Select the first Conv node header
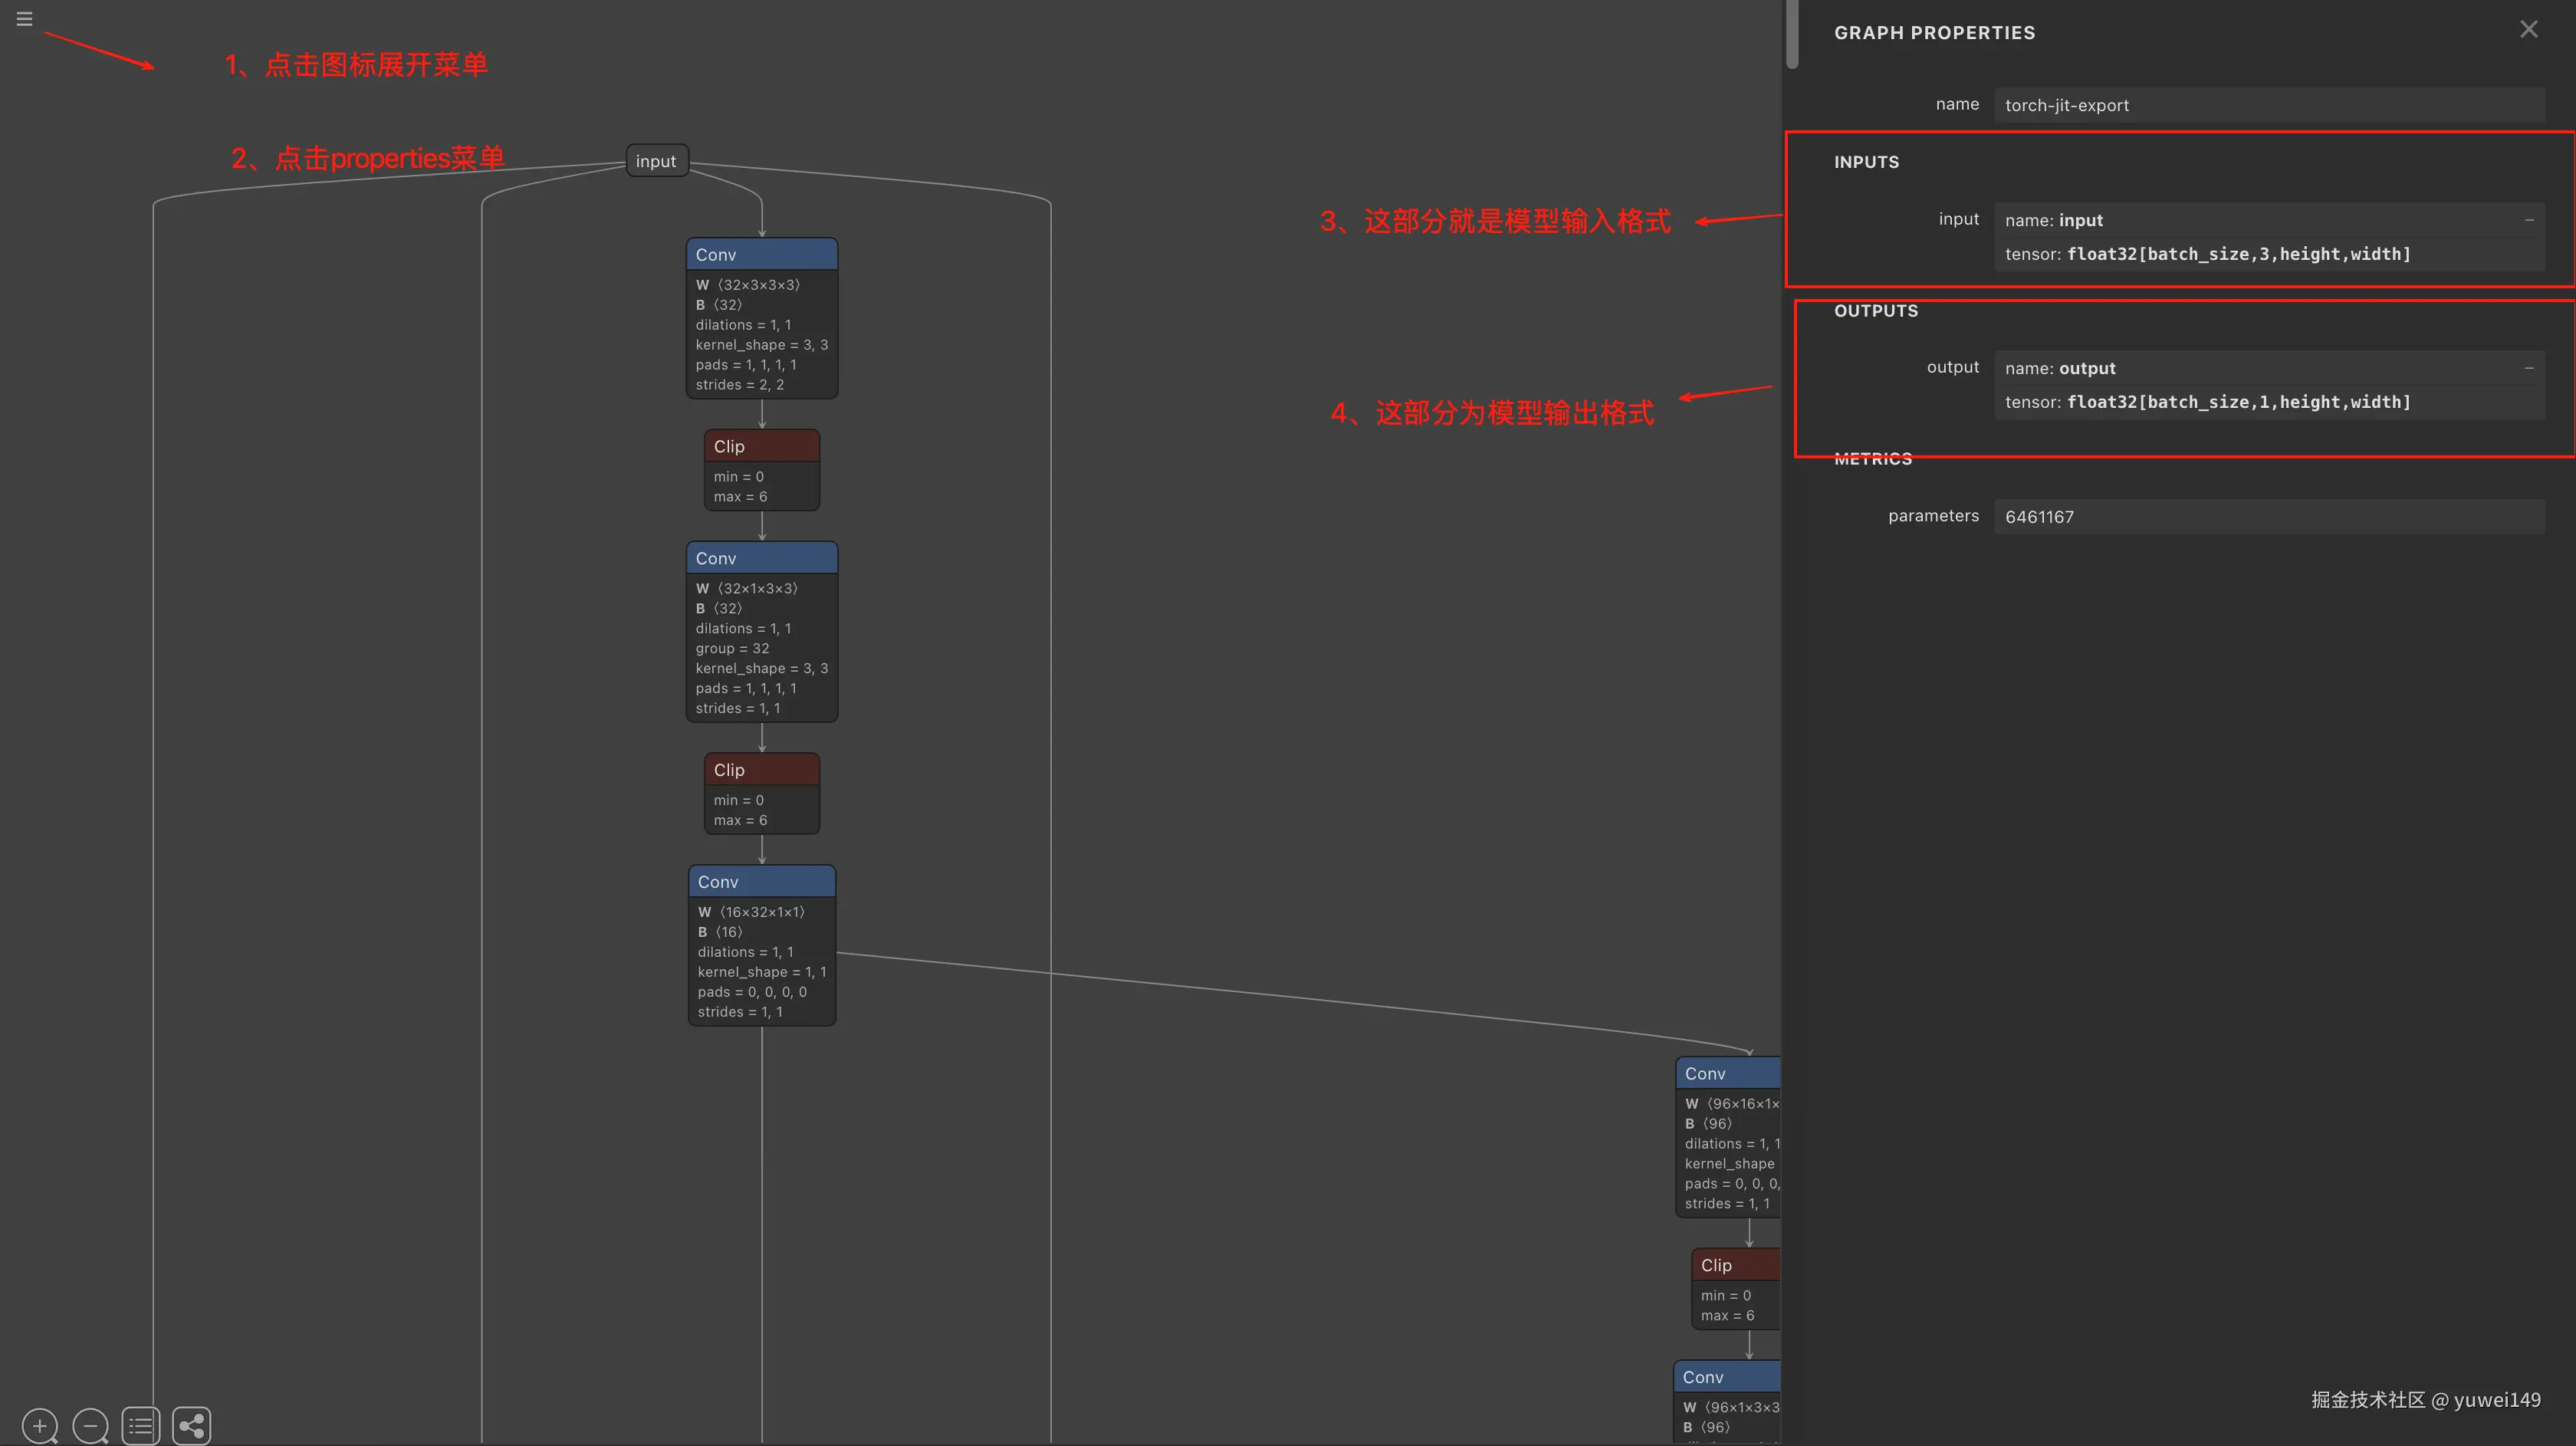 [761, 255]
